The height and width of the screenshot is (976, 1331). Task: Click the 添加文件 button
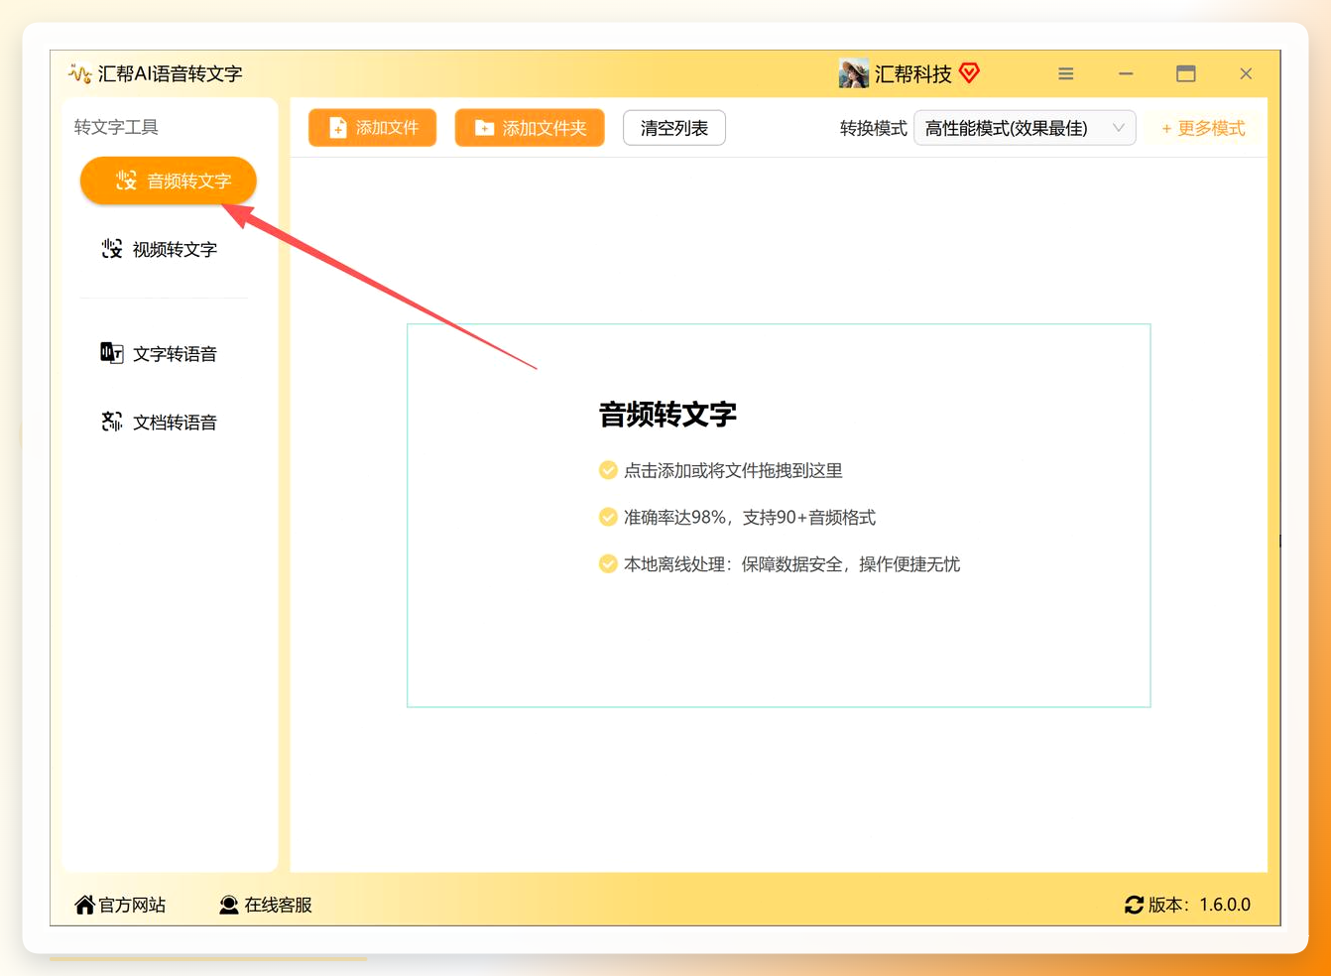(x=373, y=128)
